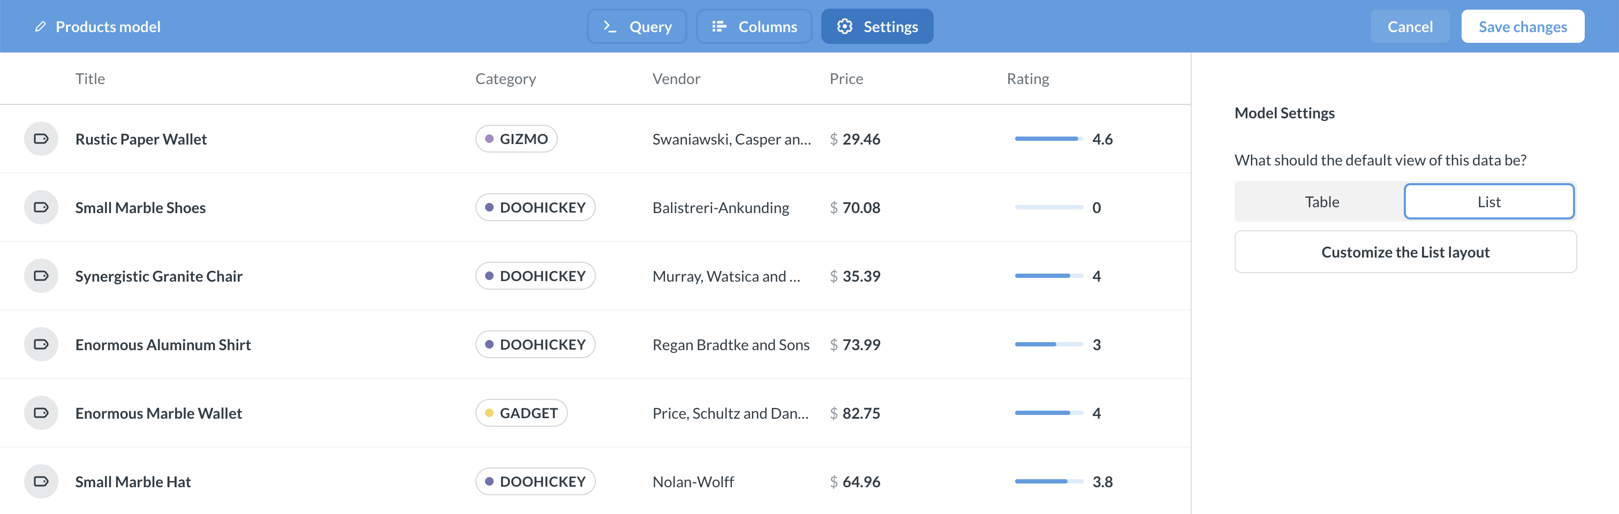Select List as the default view
Image resolution: width=1619 pixels, height=514 pixels.
1488,202
